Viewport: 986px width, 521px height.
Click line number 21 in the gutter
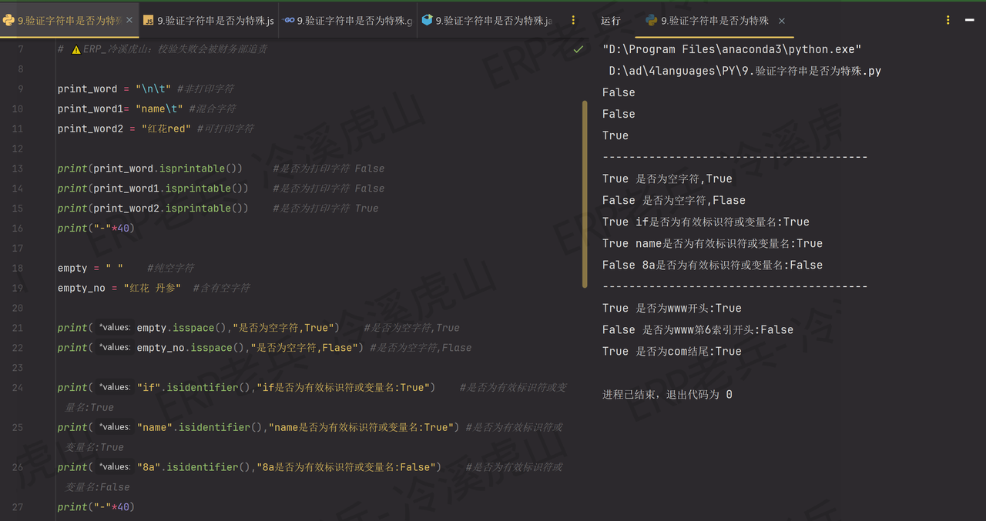coord(17,328)
